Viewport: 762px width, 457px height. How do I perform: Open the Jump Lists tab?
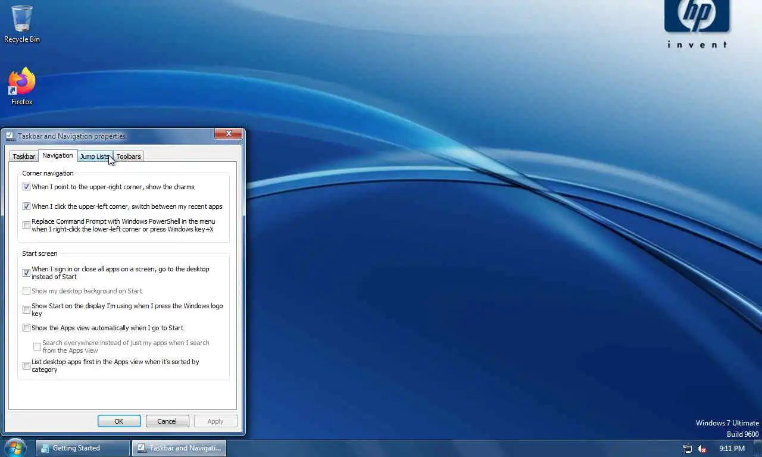tap(95, 156)
